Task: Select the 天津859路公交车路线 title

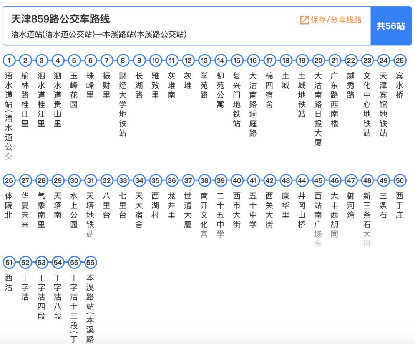Action: point(60,19)
